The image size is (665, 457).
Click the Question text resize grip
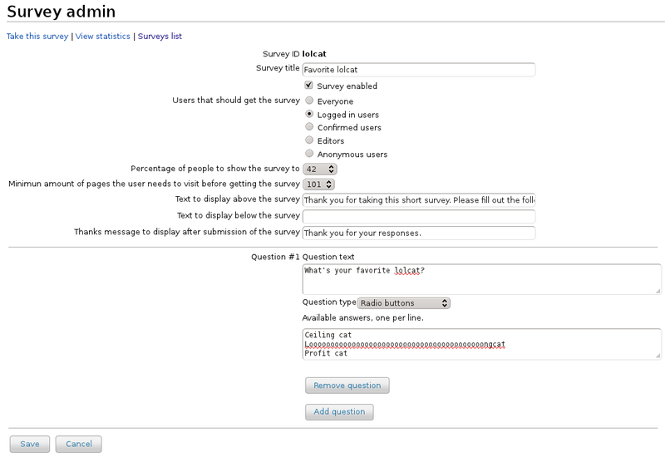(x=658, y=291)
